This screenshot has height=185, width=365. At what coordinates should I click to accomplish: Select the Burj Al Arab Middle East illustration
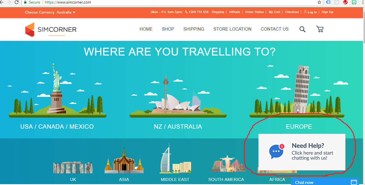coord(175,158)
